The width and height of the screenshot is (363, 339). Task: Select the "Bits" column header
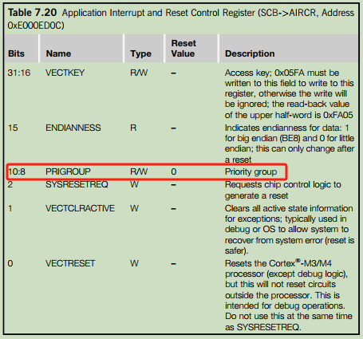[16, 53]
